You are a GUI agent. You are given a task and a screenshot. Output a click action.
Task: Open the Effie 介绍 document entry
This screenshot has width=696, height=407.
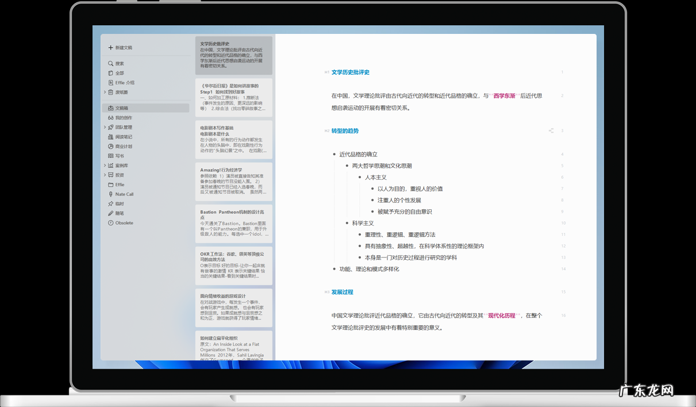click(120, 82)
